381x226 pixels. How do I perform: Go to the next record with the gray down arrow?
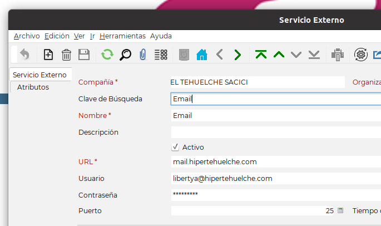pyautogui.click(x=296, y=55)
